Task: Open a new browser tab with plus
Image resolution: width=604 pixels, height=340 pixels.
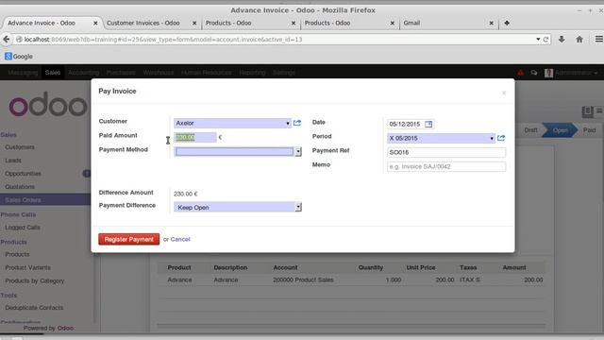Action: 507,23
